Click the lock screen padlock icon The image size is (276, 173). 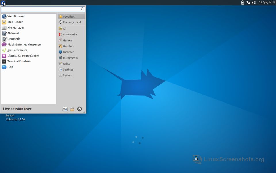pyautogui.click(x=72, y=109)
